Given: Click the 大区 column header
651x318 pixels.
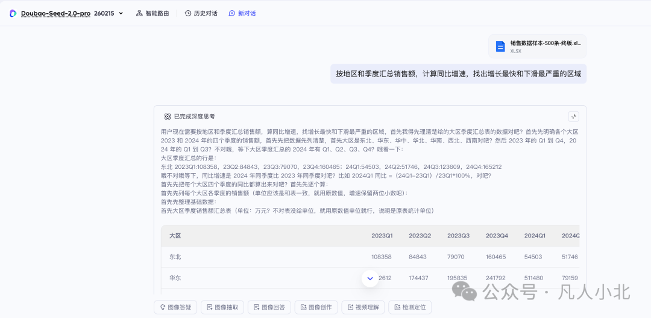Looking at the screenshot, I should (175, 236).
